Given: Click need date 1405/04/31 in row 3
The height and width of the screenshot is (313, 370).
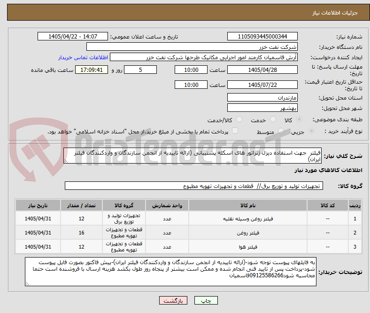Looking at the screenshot, I should (x=38, y=247).
